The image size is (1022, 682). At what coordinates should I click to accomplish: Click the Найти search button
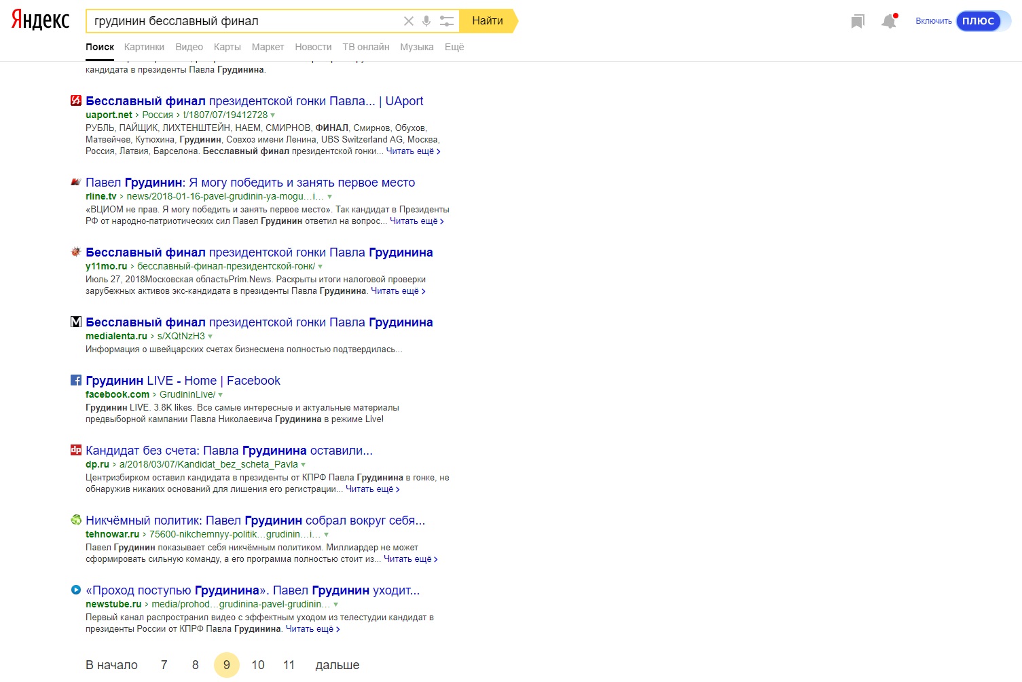(488, 21)
